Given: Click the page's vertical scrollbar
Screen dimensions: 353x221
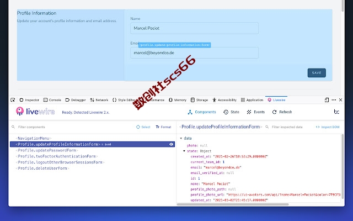Looking at the screenshot, I should pyautogui.click(x=343, y=6).
